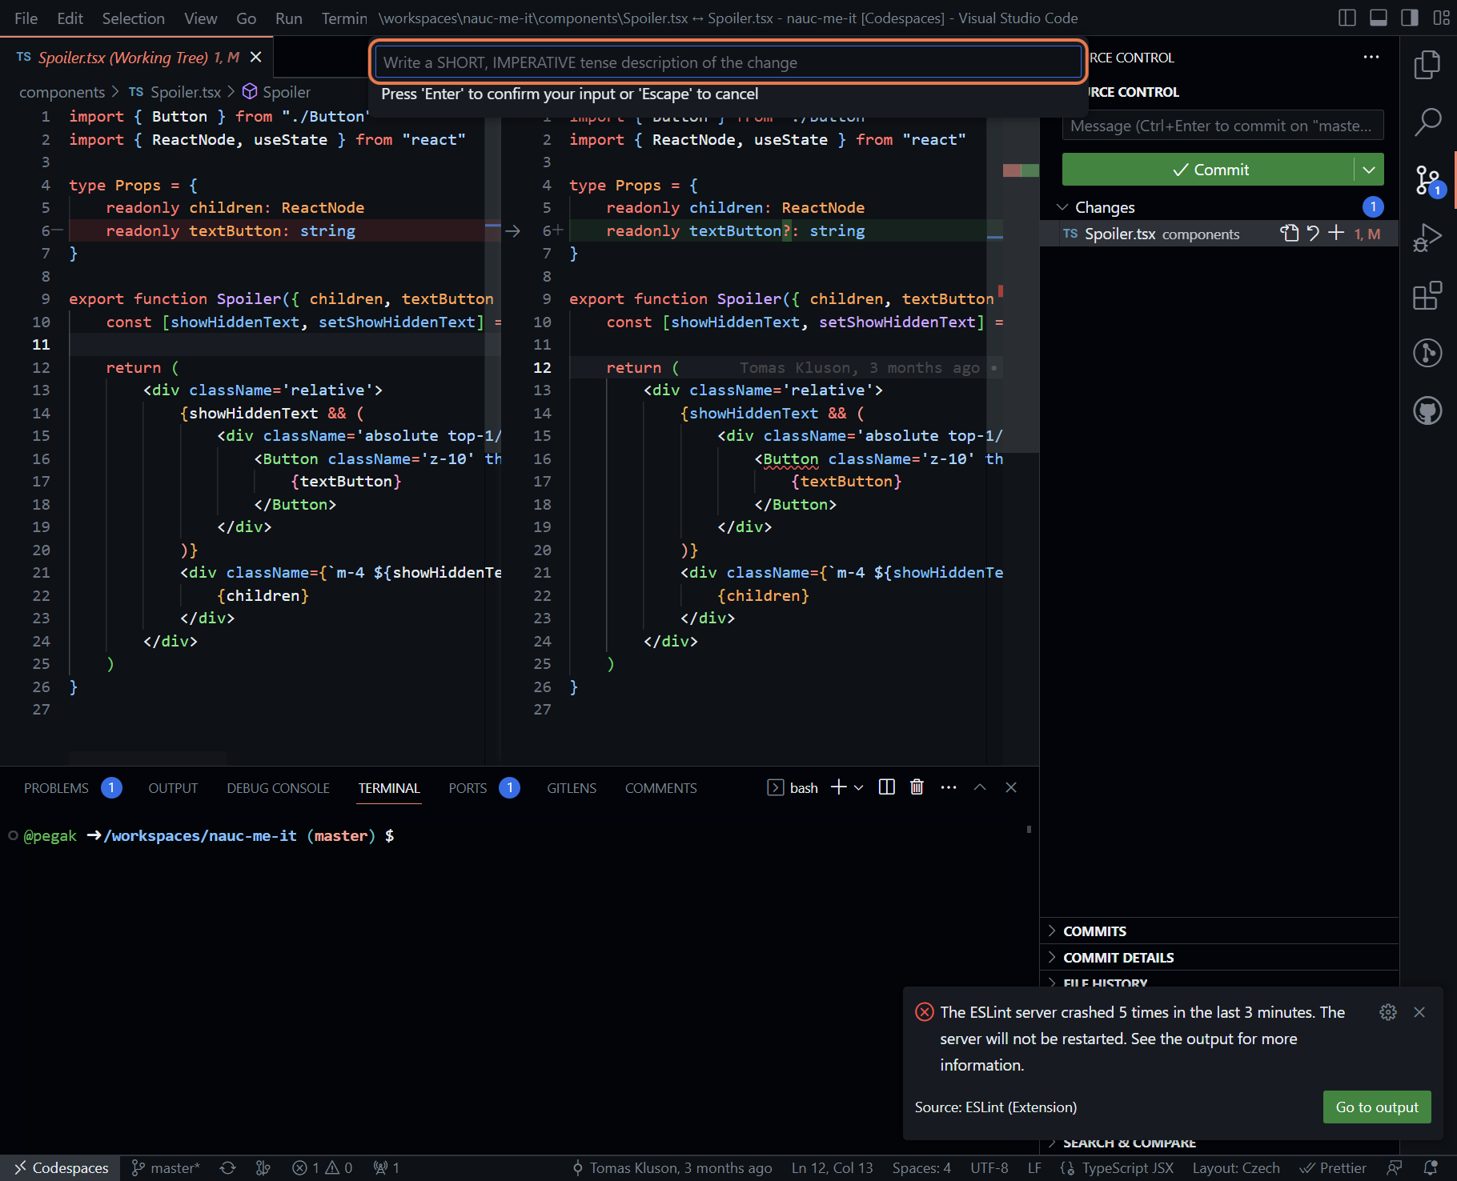Viewport: 1457px width, 1181px height.
Task: Kill the bash terminal with trash icon
Action: (x=917, y=787)
